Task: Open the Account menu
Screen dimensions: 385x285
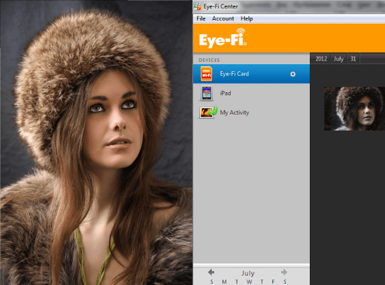Action: [x=223, y=19]
